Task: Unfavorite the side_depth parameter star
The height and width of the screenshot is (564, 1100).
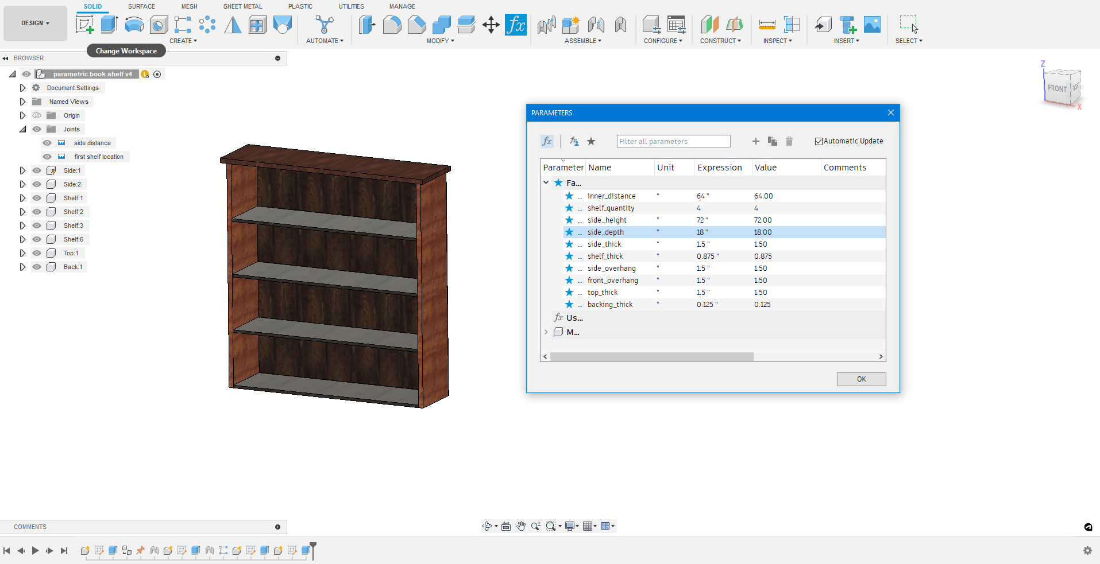Action: (569, 232)
